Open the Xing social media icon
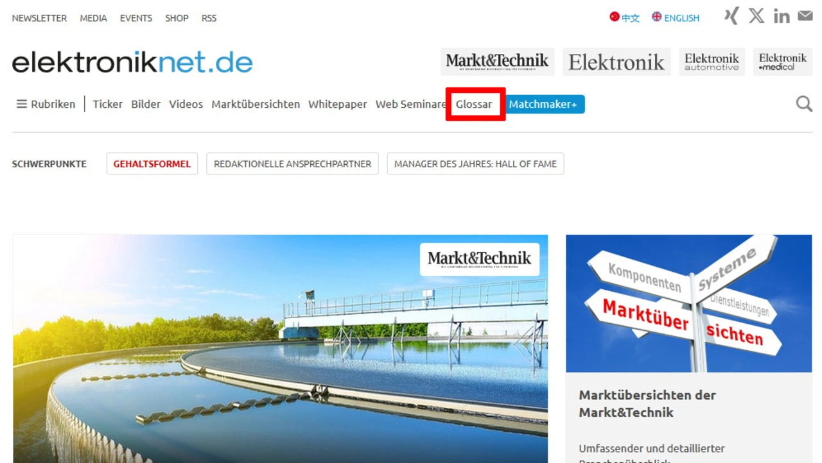The height and width of the screenshot is (463, 822). pyautogui.click(x=731, y=16)
